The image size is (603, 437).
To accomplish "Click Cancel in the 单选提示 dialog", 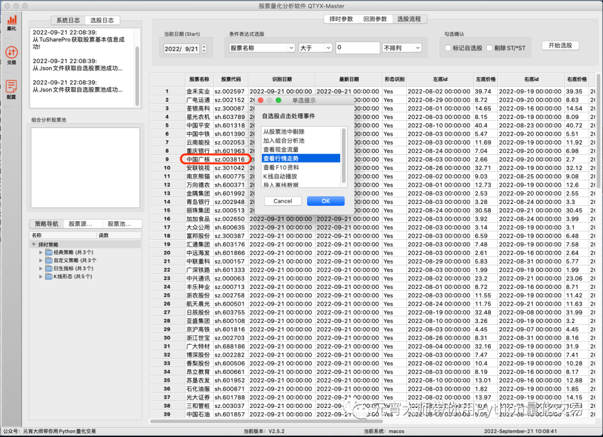I will [x=283, y=201].
